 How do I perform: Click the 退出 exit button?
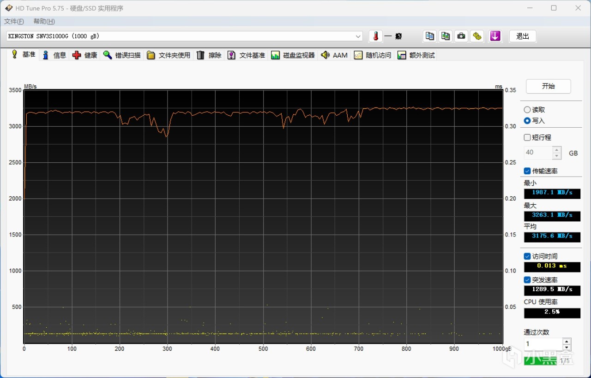(523, 36)
